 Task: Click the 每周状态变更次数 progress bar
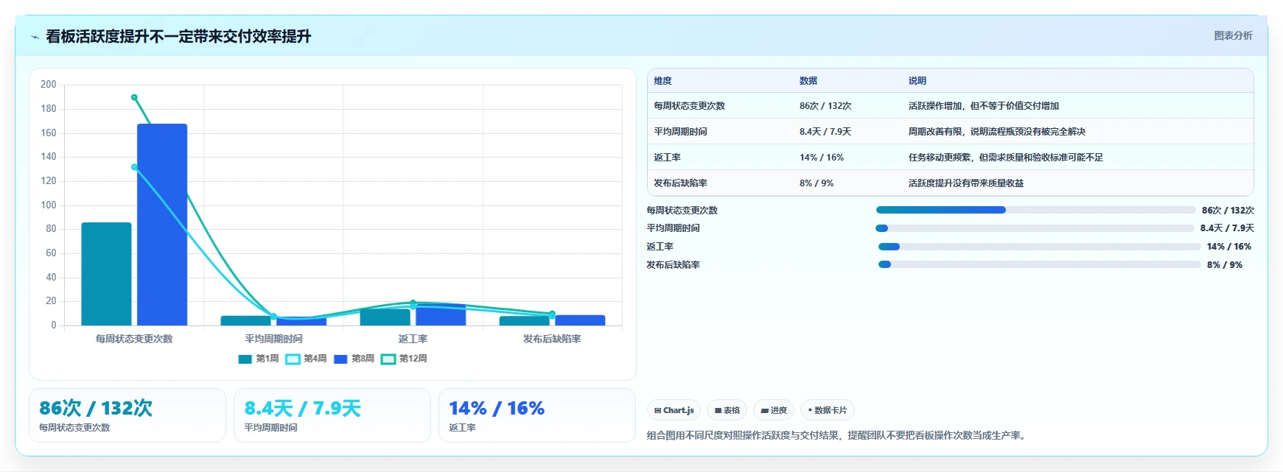pyautogui.click(x=1035, y=210)
